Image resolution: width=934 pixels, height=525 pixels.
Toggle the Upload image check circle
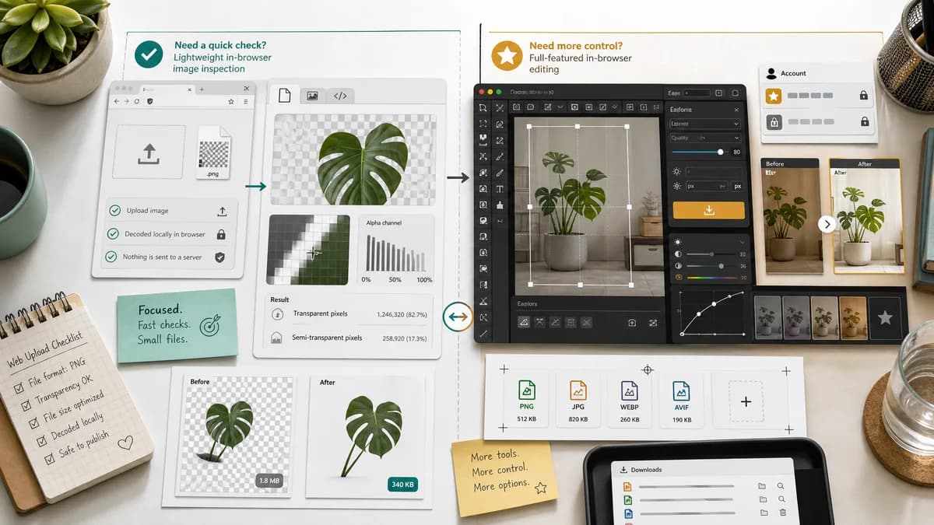(115, 211)
